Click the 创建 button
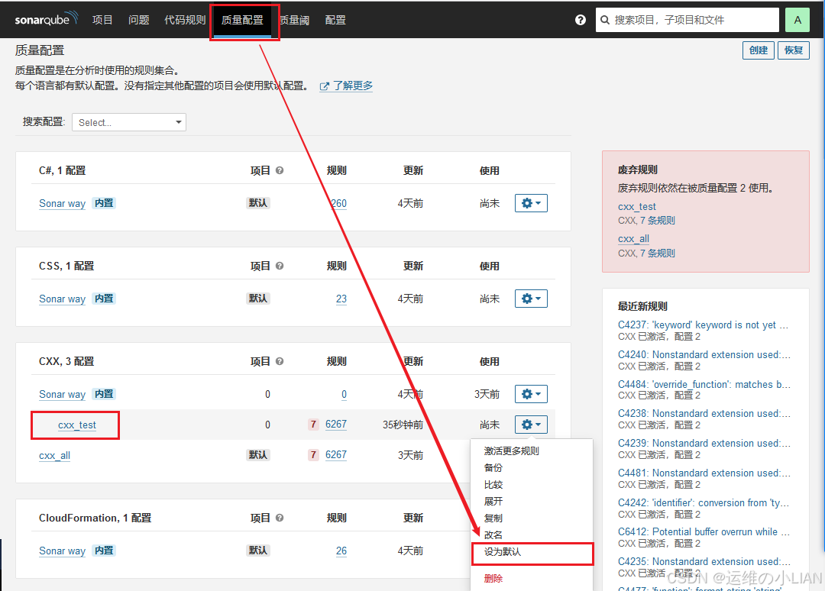 (758, 50)
